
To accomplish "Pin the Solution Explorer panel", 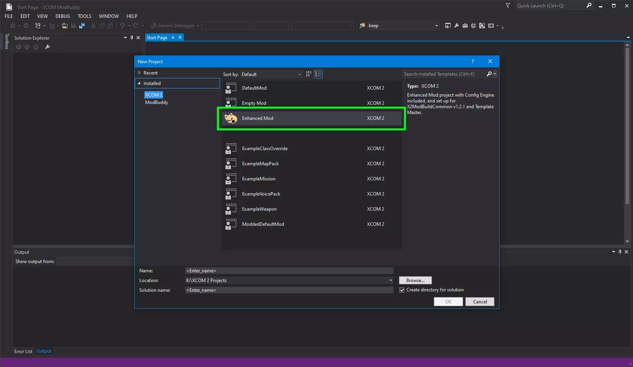I will coord(132,38).
